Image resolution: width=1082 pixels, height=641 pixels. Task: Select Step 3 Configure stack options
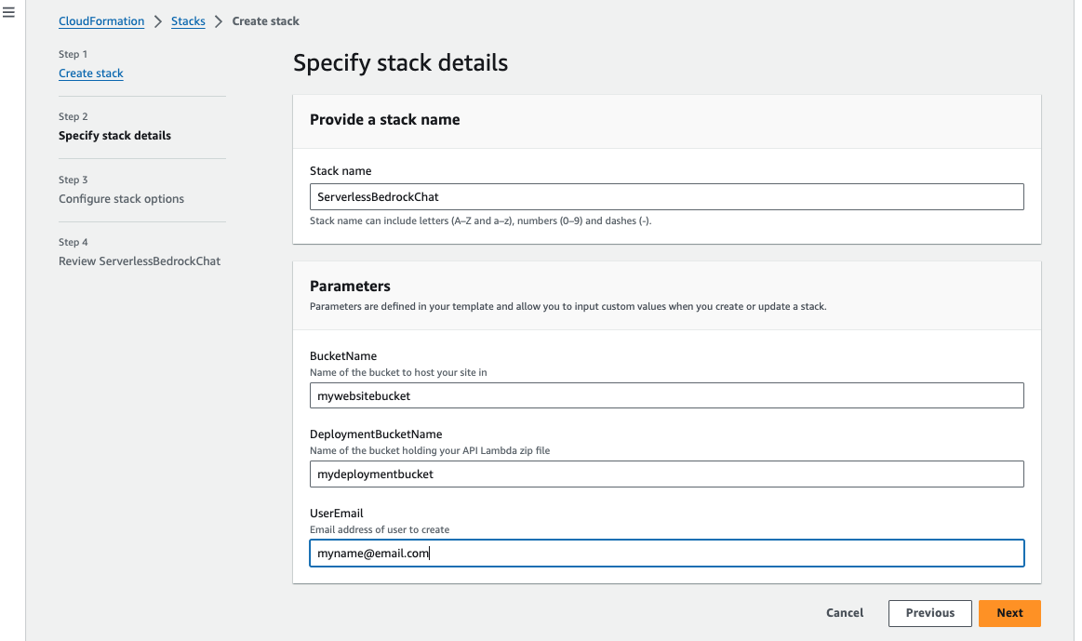pos(121,199)
